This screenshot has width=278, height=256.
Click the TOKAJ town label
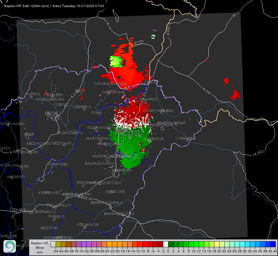point(97,113)
